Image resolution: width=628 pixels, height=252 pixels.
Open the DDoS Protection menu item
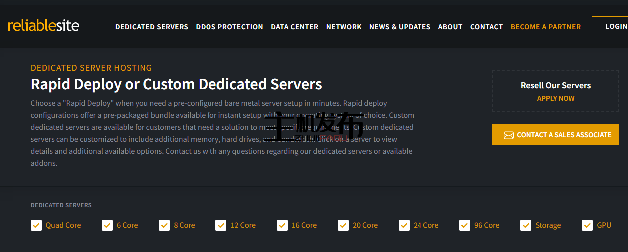coord(229,27)
